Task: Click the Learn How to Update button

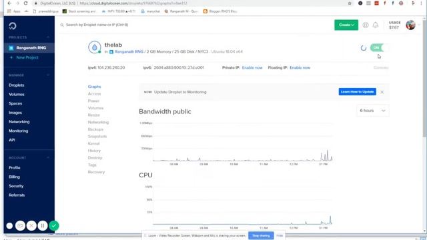Action: point(358,92)
